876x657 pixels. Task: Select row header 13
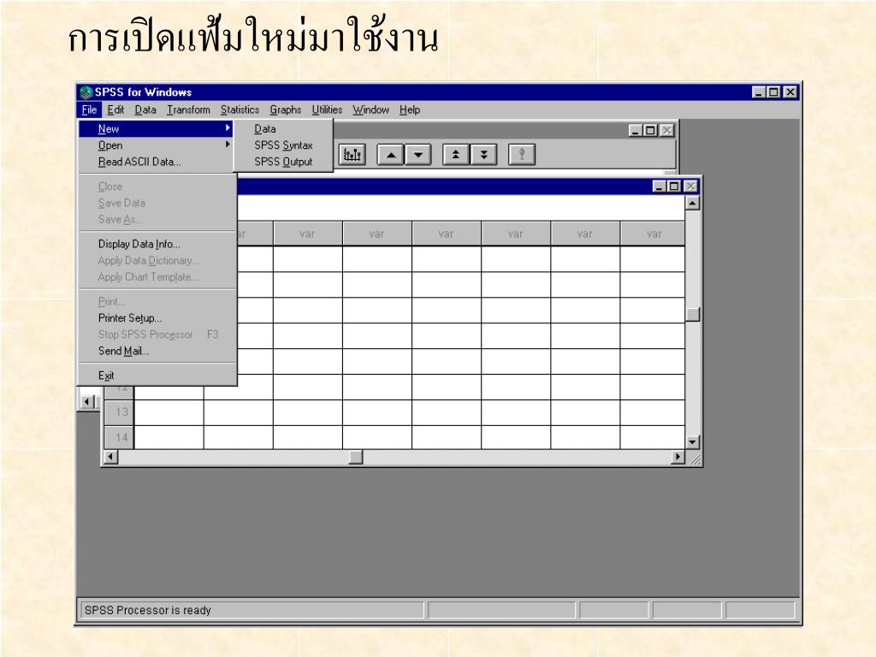[119, 412]
